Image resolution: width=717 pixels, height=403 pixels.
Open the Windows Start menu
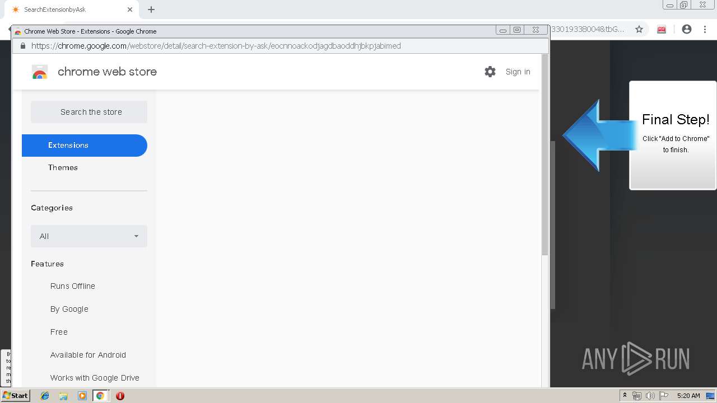pos(15,395)
